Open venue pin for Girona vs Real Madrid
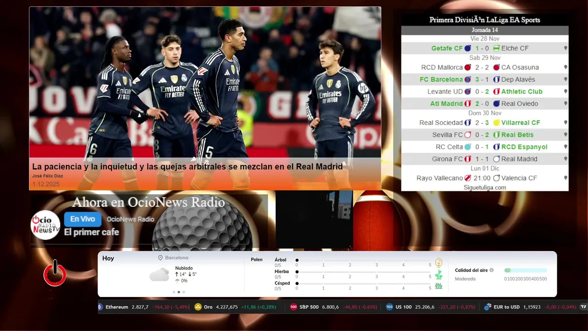This screenshot has width=588, height=331. pos(565,159)
